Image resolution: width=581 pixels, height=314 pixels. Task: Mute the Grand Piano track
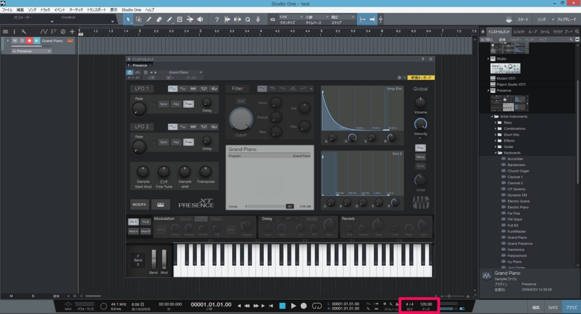coord(15,41)
